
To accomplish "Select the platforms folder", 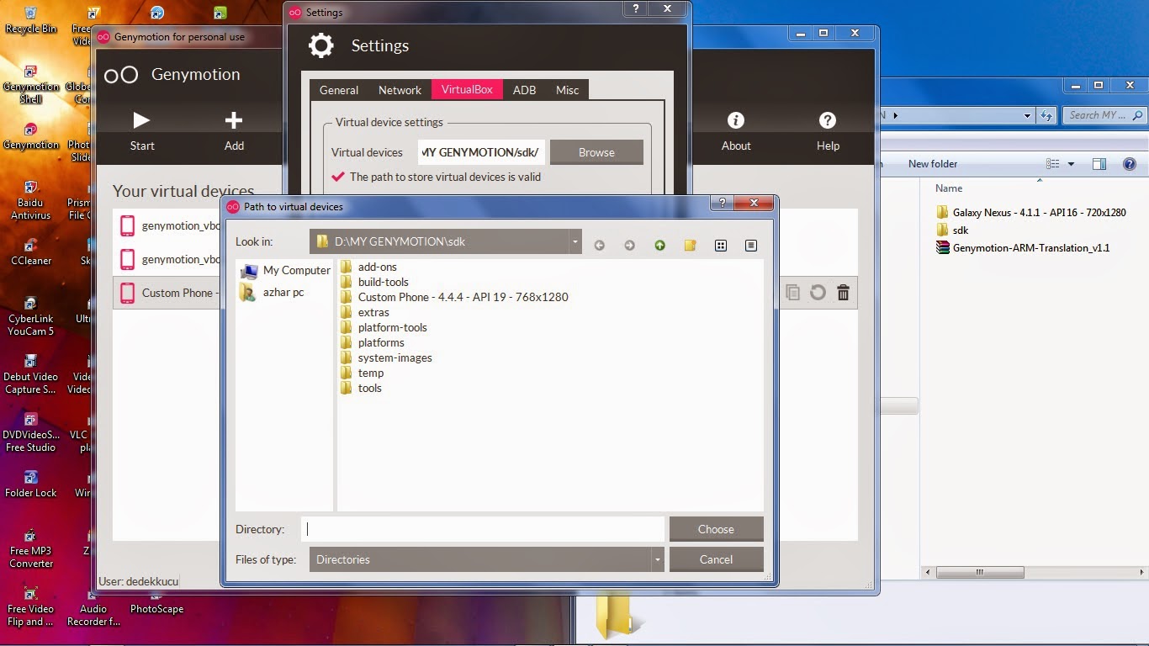I will click(373, 342).
